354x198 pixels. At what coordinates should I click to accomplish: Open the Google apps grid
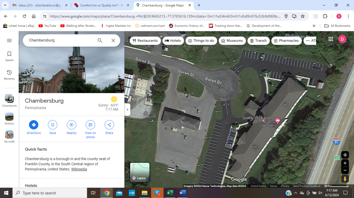pyautogui.click(x=330, y=39)
